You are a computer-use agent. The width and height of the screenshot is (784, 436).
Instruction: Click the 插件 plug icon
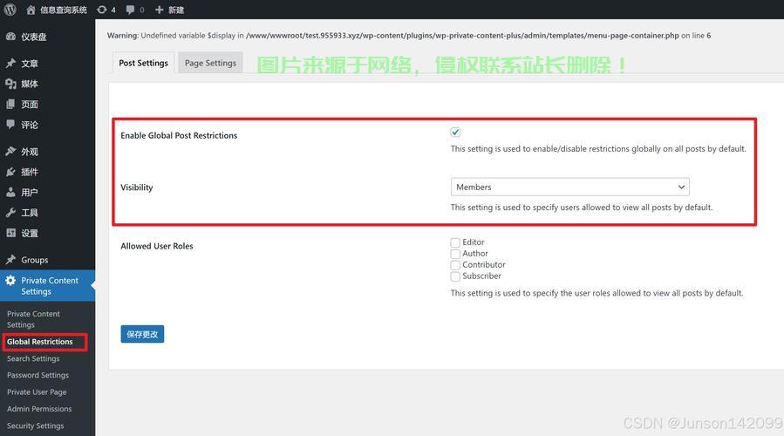10,172
